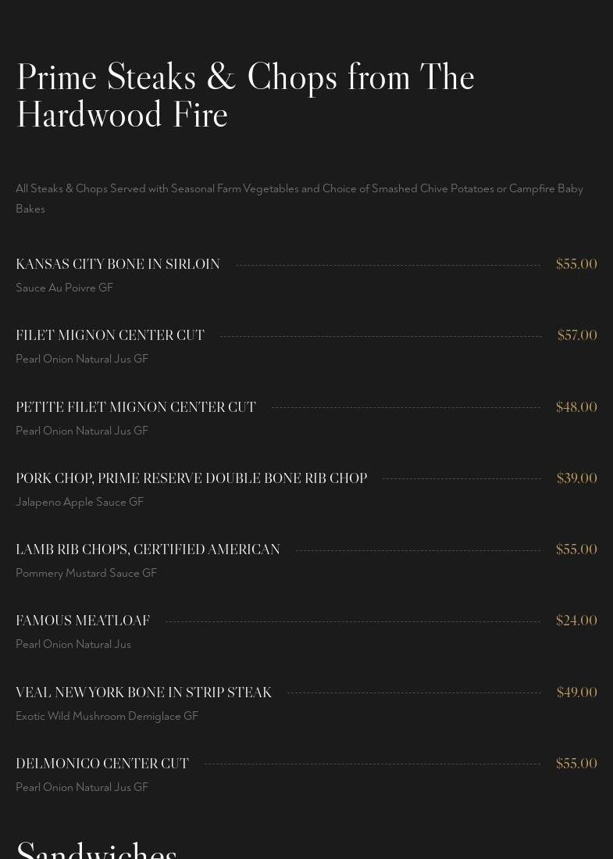This screenshot has height=859, width=613.
Task: Click the Sauce Au Poivre GF description
Action: (65, 288)
